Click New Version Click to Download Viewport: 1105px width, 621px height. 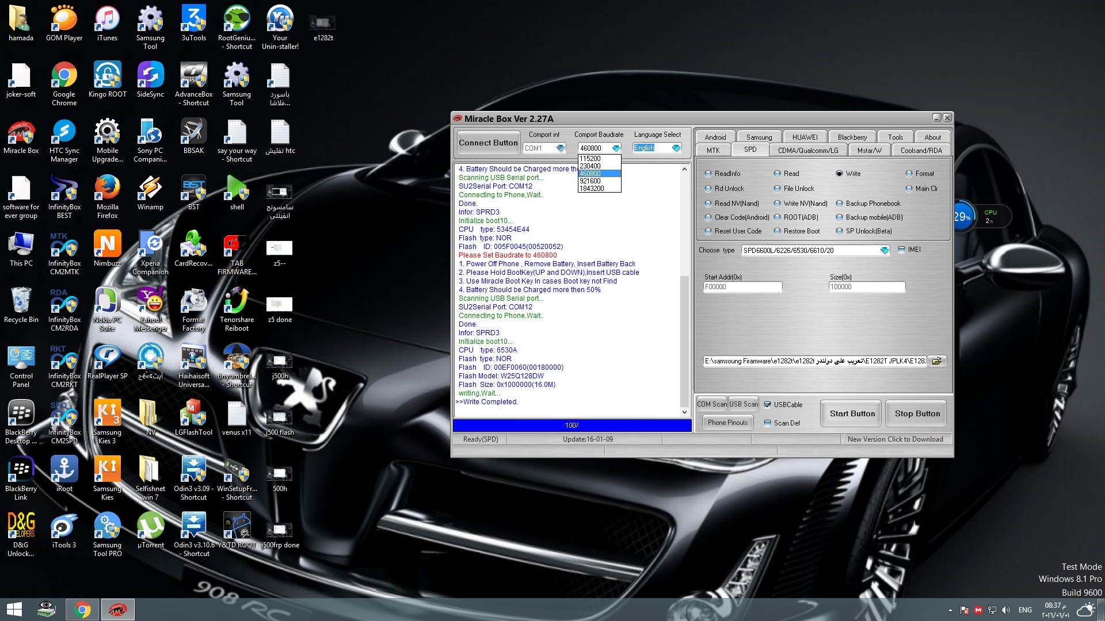tap(896, 439)
